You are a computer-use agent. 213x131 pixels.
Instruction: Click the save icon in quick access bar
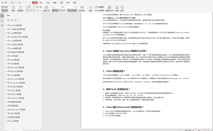(16, 3)
